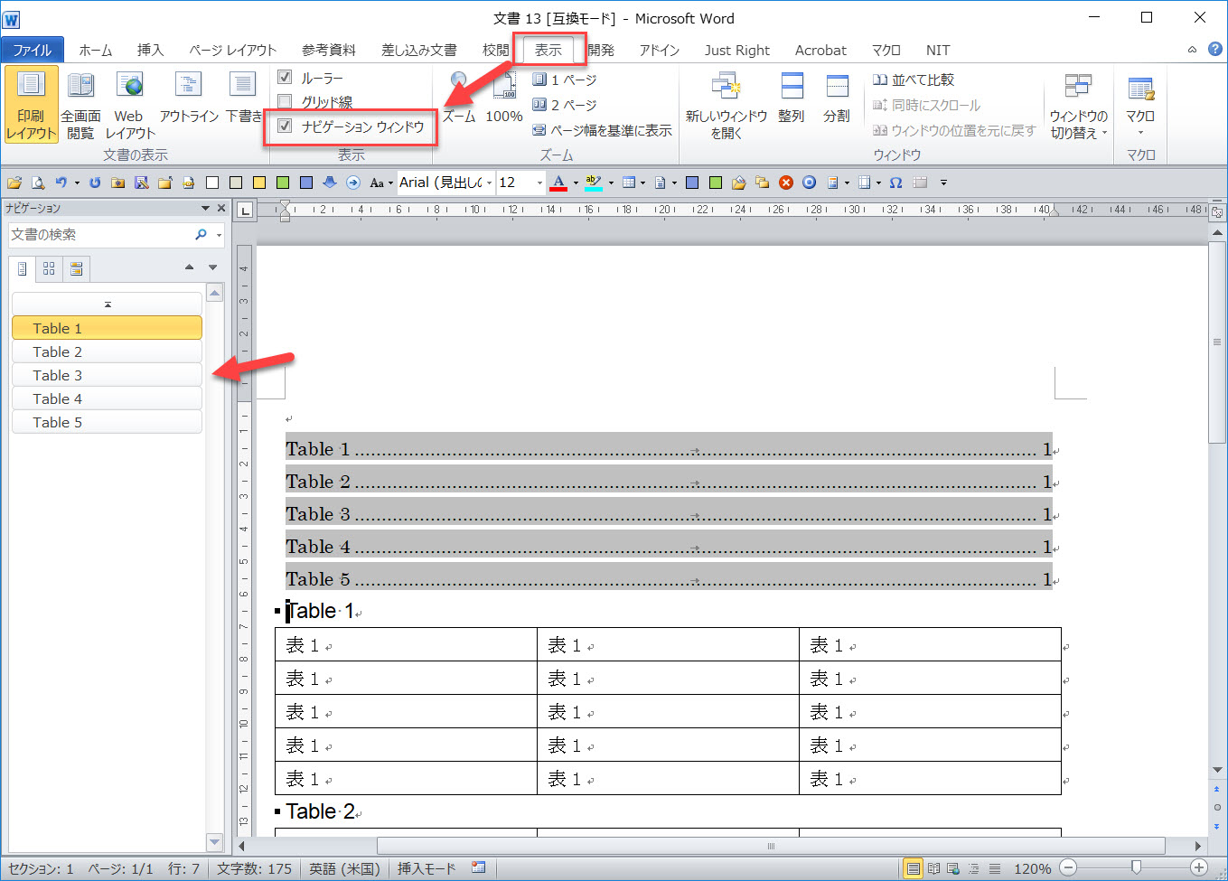Open the Arial font name dropdown
The height and width of the screenshot is (881, 1228).
pyautogui.click(x=489, y=183)
